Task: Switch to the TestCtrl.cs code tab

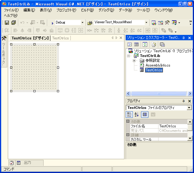Action: pyautogui.click(x=60, y=38)
